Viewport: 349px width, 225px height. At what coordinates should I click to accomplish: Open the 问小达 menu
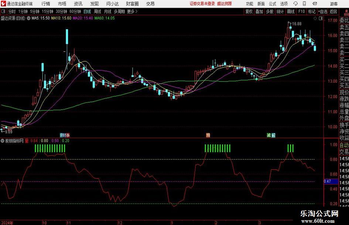(x=112, y=4)
